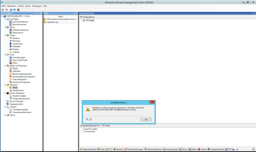The width and height of the screenshot is (256, 152).
Task: Click the Help icon in the toolbar
Action: [x=10, y=10]
